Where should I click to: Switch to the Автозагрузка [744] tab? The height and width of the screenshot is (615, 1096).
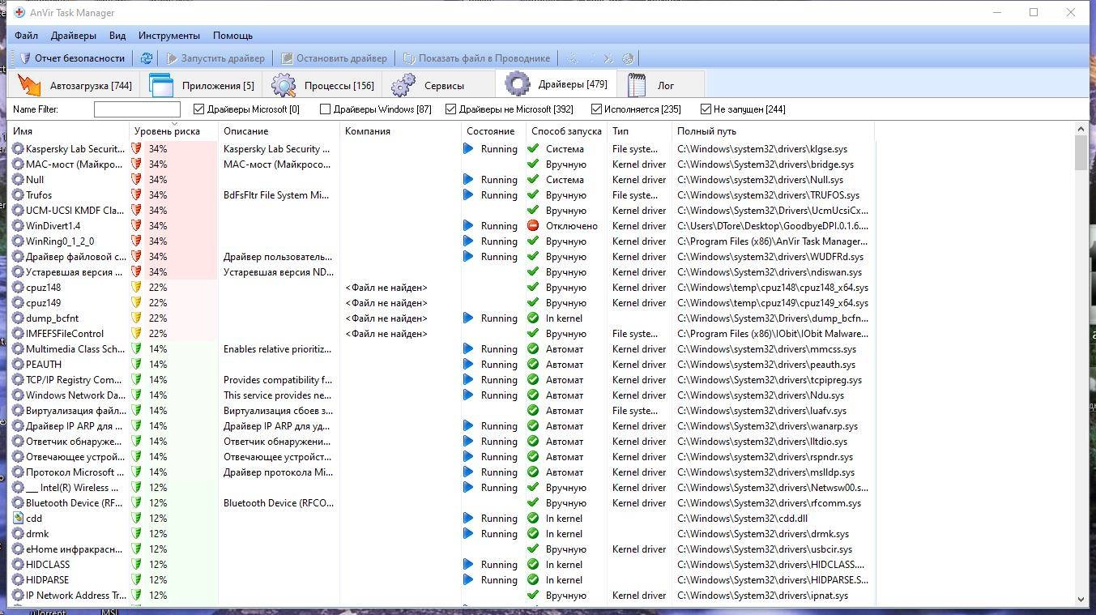click(x=75, y=85)
